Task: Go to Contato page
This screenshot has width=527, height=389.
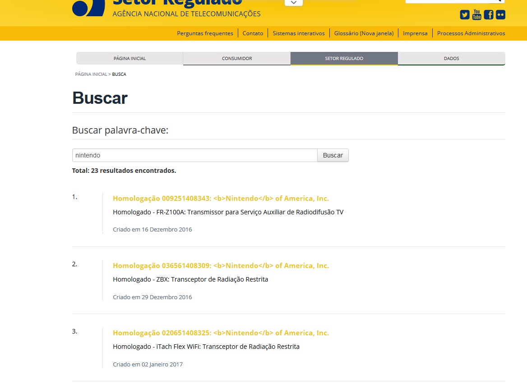Action: pyautogui.click(x=253, y=33)
